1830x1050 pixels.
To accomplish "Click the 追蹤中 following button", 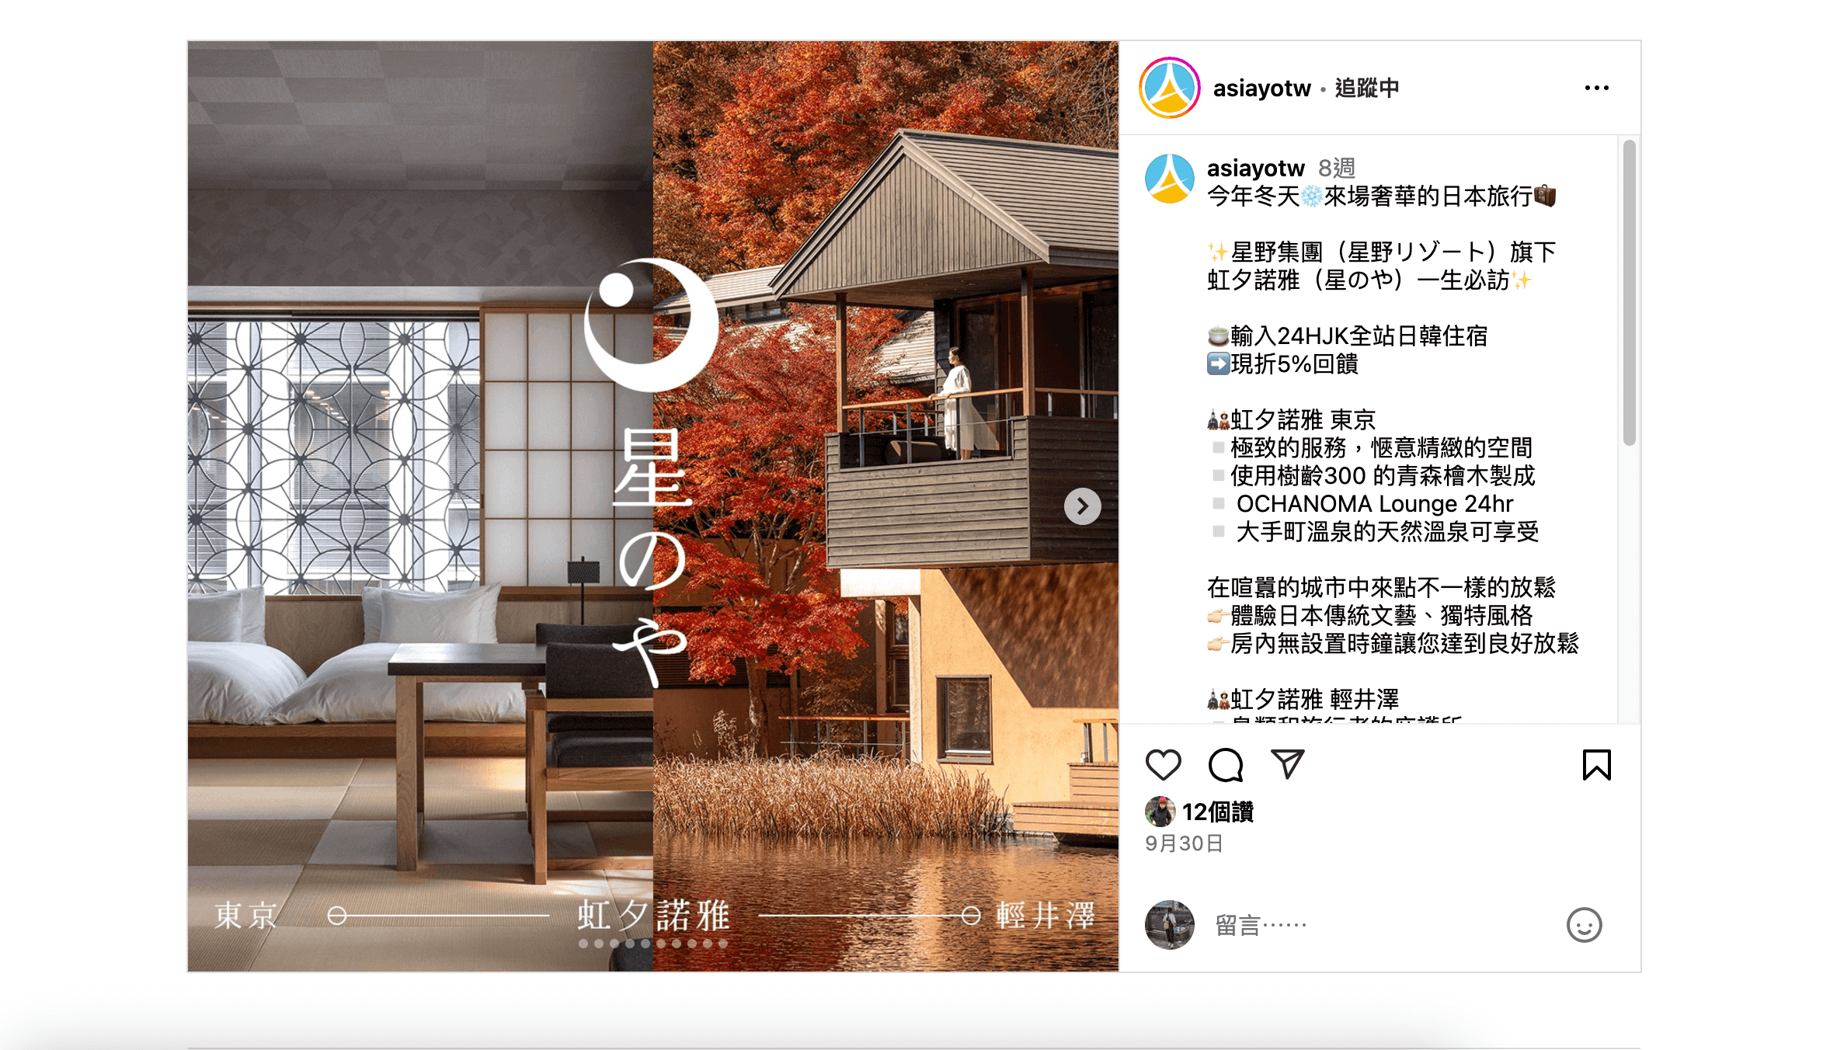I will pyautogui.click(x=1367, y=89).
